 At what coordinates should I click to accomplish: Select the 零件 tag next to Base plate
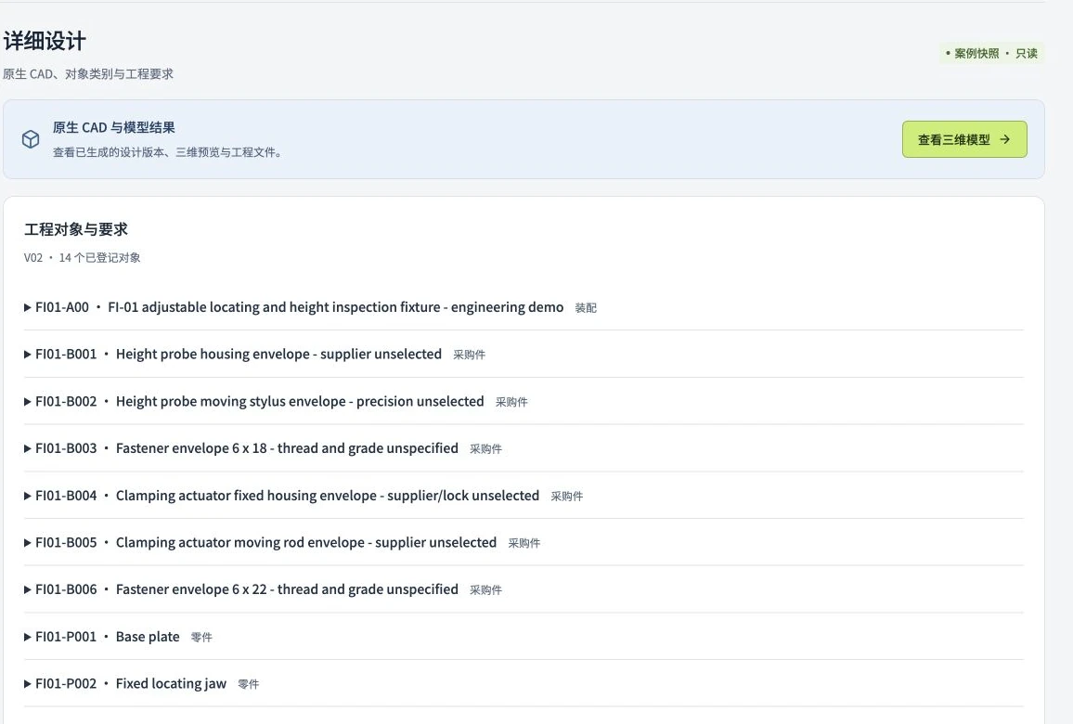(x=201, y=637)
